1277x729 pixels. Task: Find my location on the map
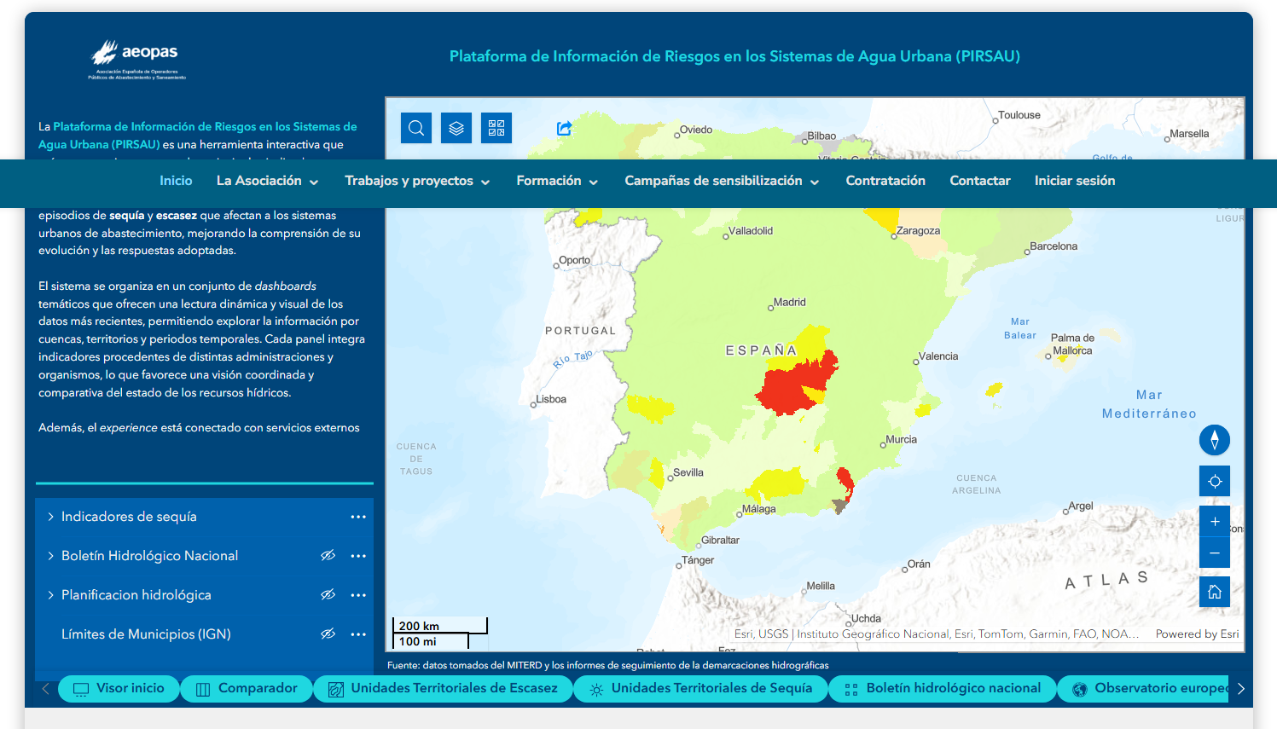point(1214,482)
